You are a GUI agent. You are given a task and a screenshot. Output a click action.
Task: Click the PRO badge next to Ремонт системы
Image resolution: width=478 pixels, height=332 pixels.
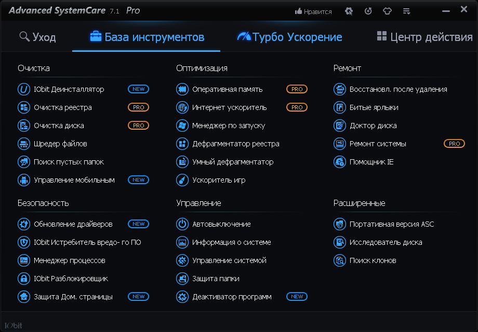pos(454,144)
